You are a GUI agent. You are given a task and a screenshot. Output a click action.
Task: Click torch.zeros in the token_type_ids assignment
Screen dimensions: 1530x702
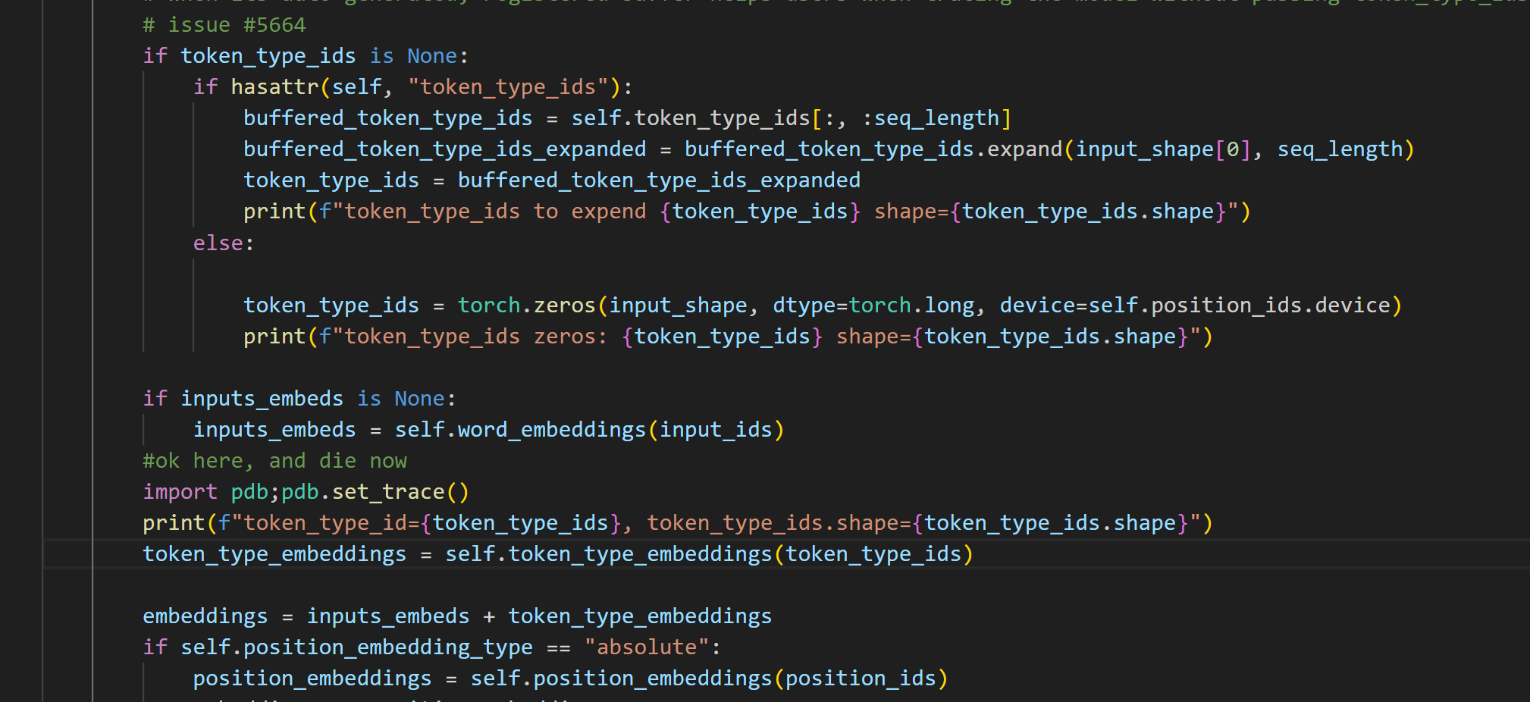(527, 305)
